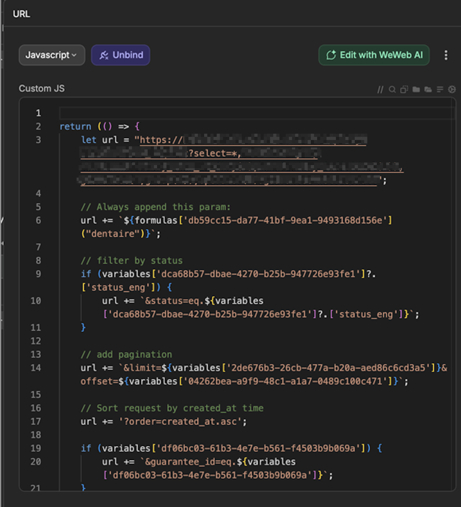
Task: Click the closed folder (fold all) icon
Action: [x=416, y=90]
